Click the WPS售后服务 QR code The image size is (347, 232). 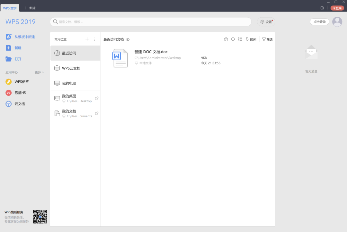(x=40, y=217)
